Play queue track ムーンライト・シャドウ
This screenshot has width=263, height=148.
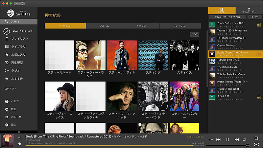[x=235, y=25]
